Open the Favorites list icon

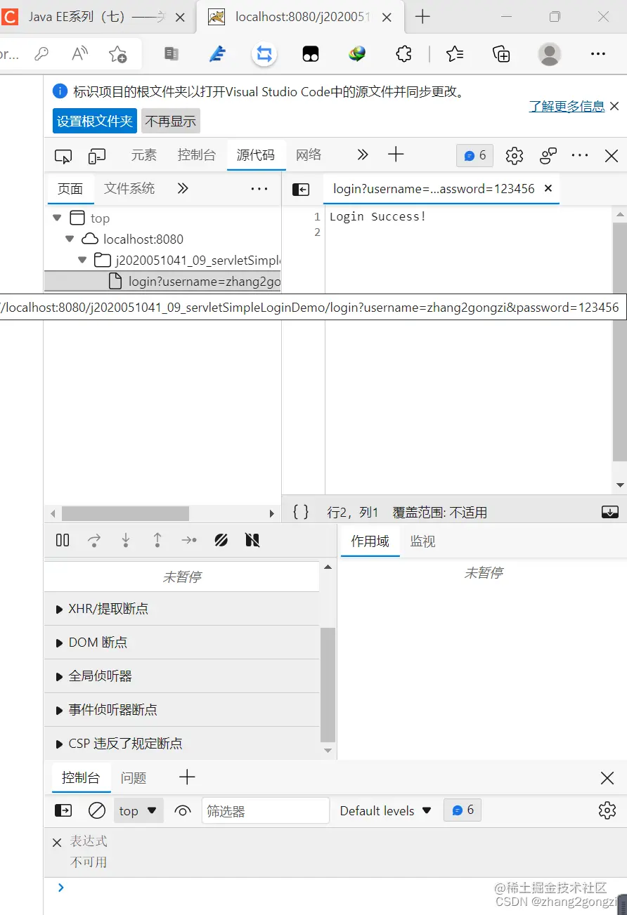pyautogui.click(x=455, y=53)
